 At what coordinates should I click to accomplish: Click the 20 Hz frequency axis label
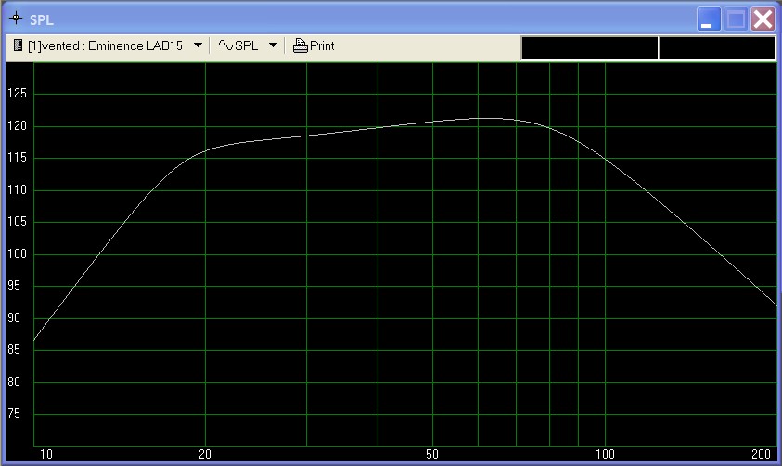205,454
